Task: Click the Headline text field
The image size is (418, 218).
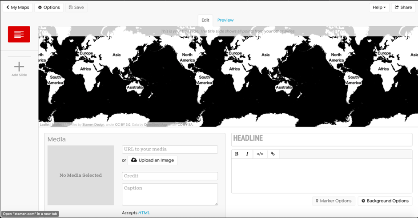Action: (x=322, y=139)
